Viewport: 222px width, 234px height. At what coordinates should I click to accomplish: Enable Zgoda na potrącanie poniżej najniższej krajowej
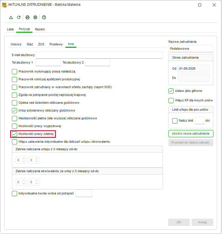[x=14, y=95]
